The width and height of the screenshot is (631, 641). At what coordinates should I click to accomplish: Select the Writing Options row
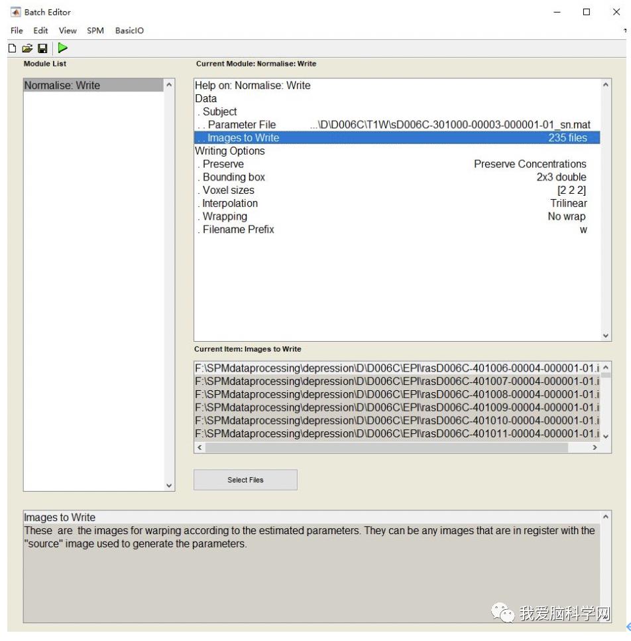point(397,151)
